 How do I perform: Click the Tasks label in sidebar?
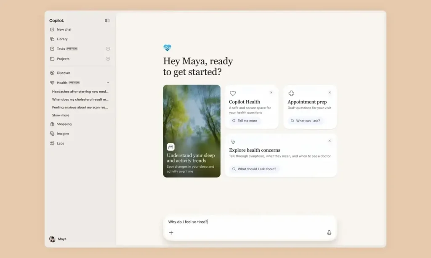click(61, 49)
